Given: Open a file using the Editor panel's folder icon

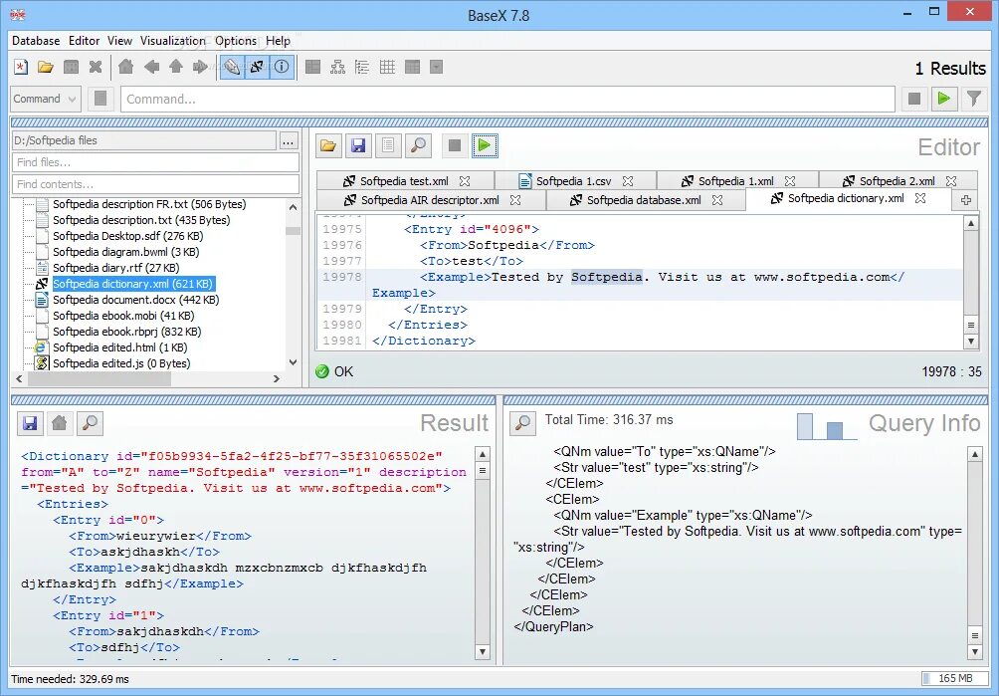Looking at the screenshot, I should tap(328, 145).
